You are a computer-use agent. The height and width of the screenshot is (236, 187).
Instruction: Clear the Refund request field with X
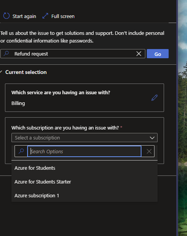[x=139, y=54]
